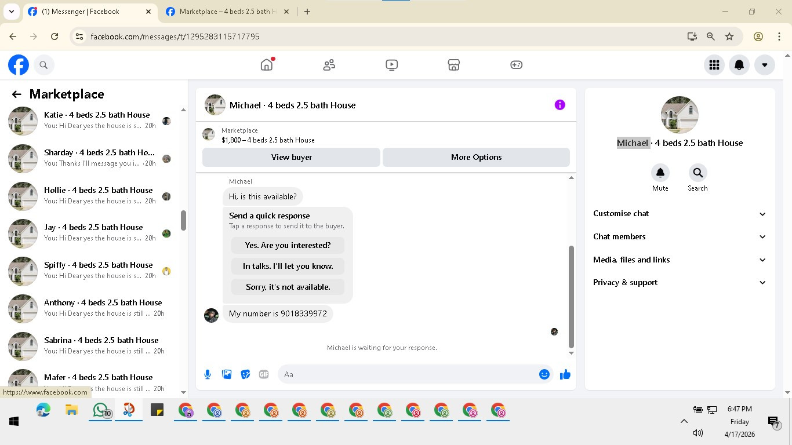Screen dimensions: 792x445
Task: Click the large house profile thumbnail
Action: pyautogui.click(x=680, y=115)
